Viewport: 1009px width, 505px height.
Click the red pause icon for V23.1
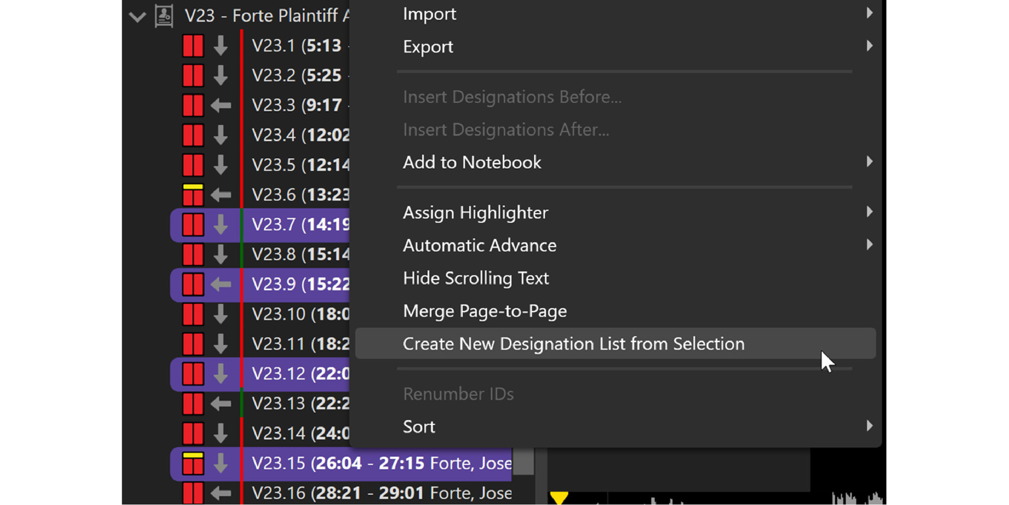tap(193, 45)
